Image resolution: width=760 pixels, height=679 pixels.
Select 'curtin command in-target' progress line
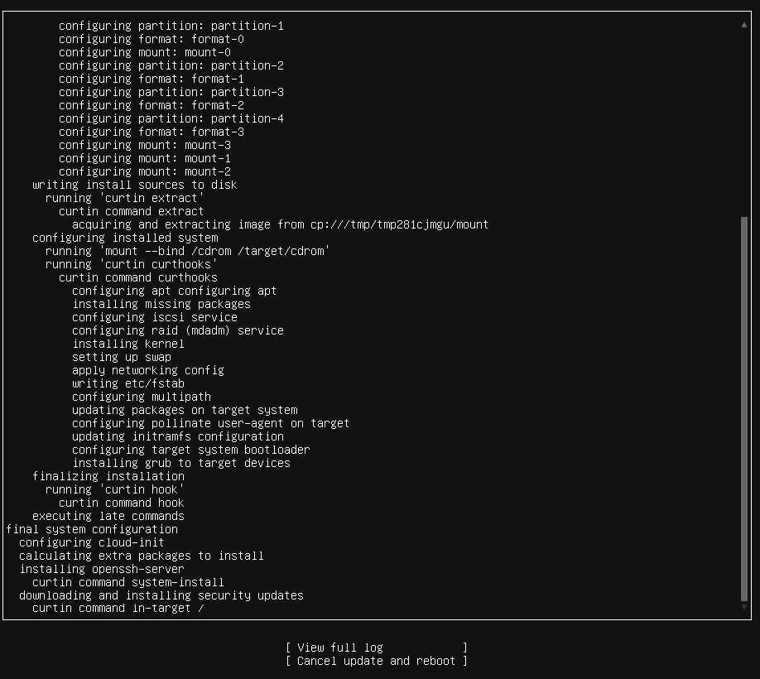tap(118, 609)
